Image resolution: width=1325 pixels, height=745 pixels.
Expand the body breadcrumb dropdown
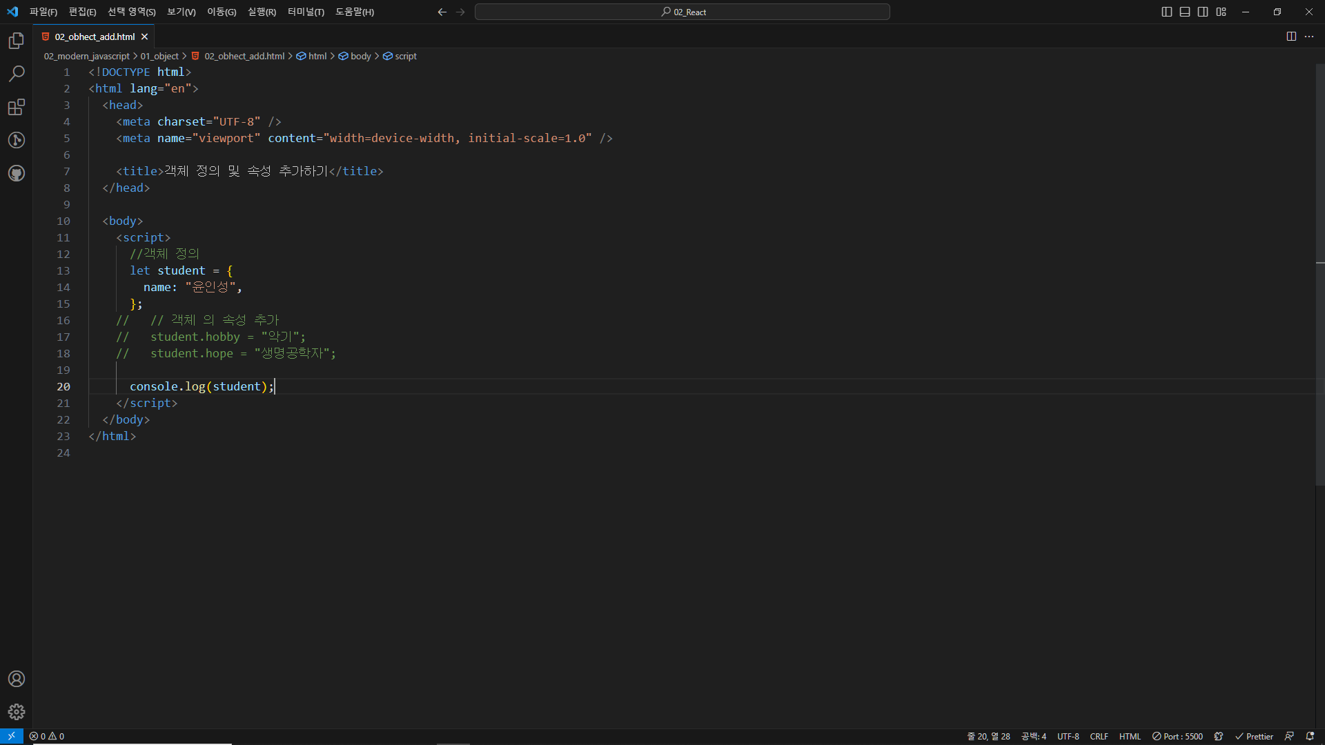[360, 56]
